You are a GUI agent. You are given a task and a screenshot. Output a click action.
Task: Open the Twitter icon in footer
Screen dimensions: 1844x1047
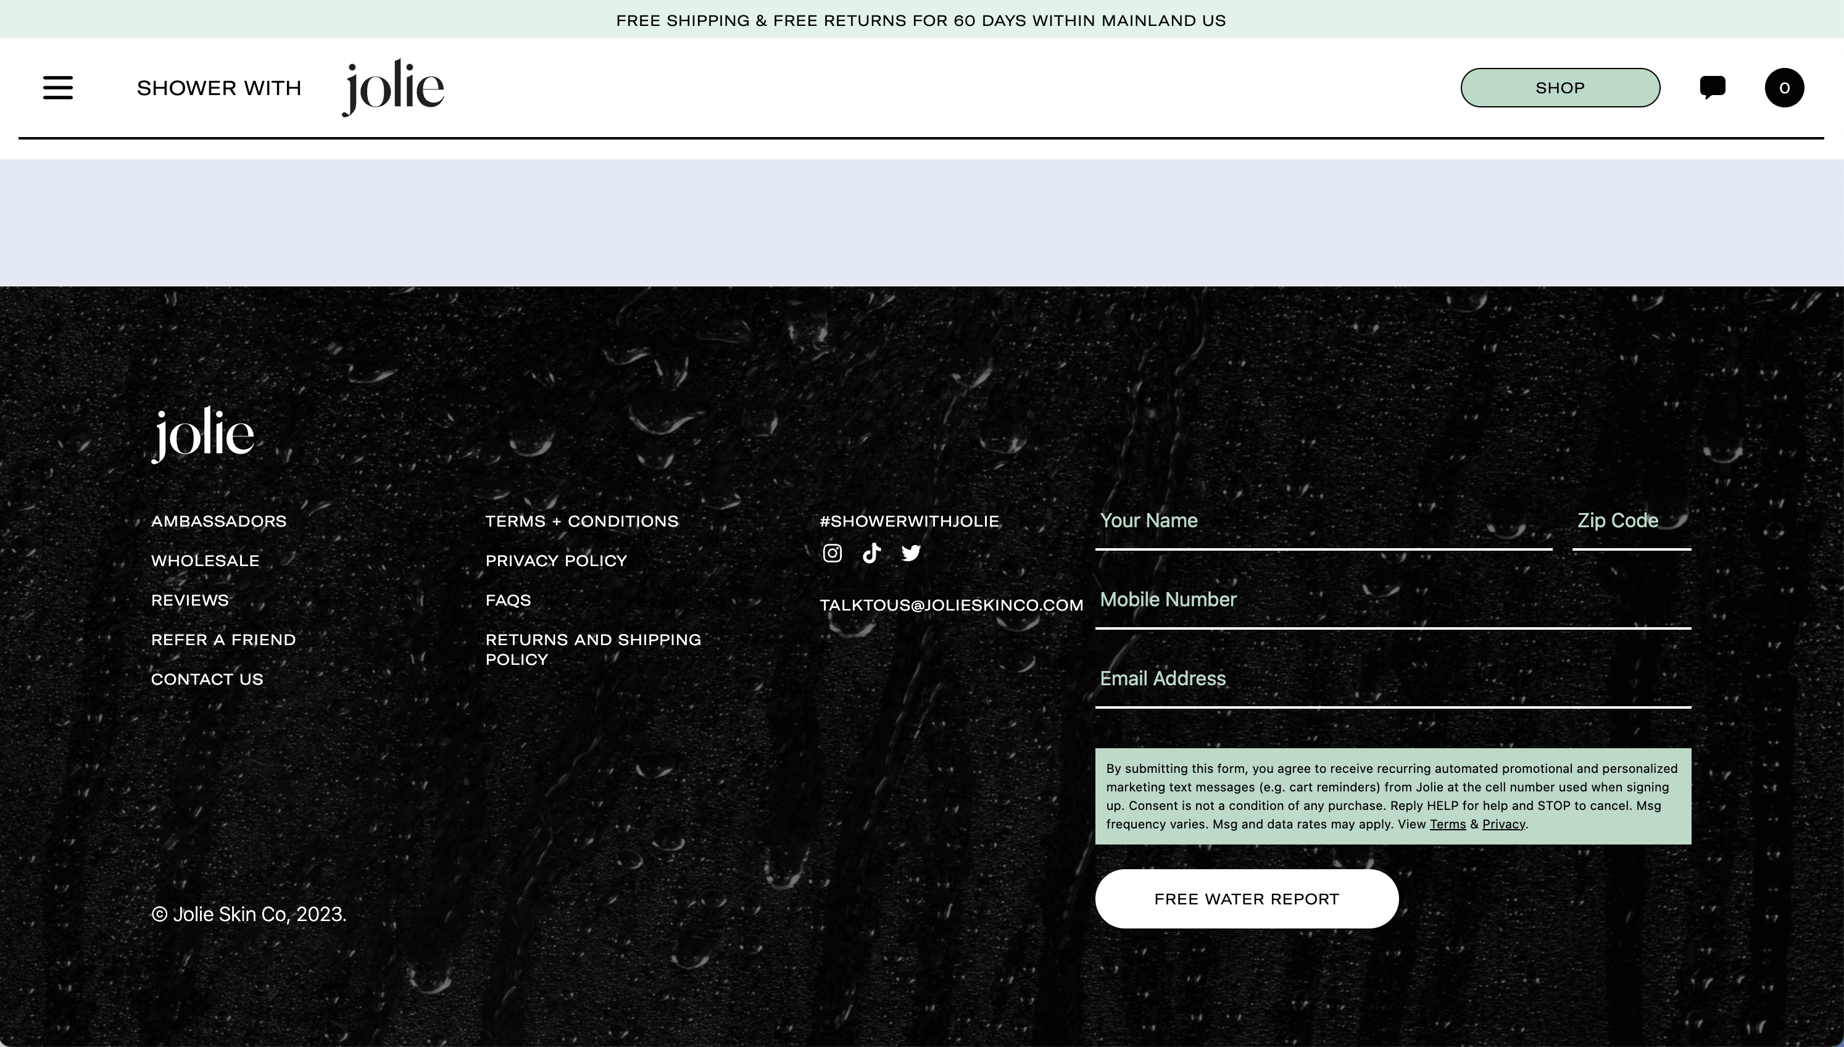(910, 553)
